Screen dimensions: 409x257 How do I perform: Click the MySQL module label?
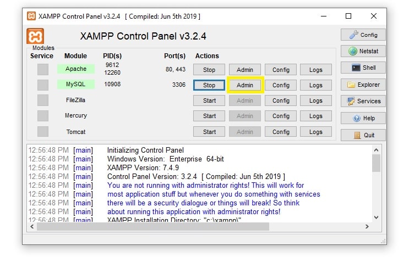76,84
